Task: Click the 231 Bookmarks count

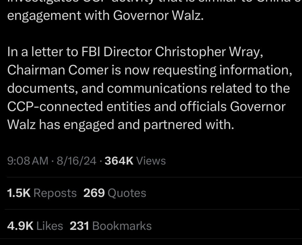Action: pos(111,226)
